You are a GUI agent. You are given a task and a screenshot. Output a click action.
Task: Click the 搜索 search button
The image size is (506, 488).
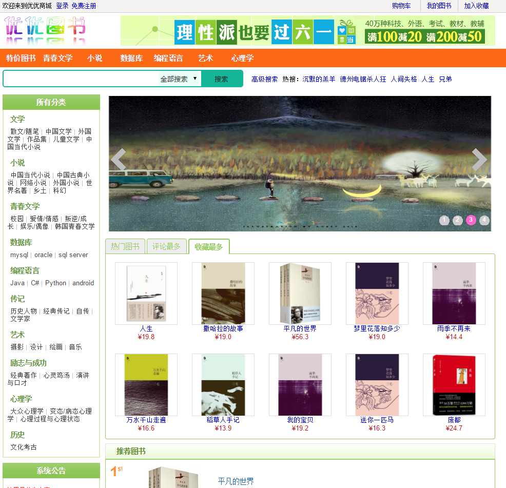[x=222, y=79]
